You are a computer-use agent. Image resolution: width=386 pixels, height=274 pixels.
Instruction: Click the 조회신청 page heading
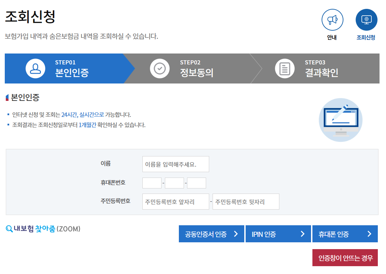(x=30, y=17)
